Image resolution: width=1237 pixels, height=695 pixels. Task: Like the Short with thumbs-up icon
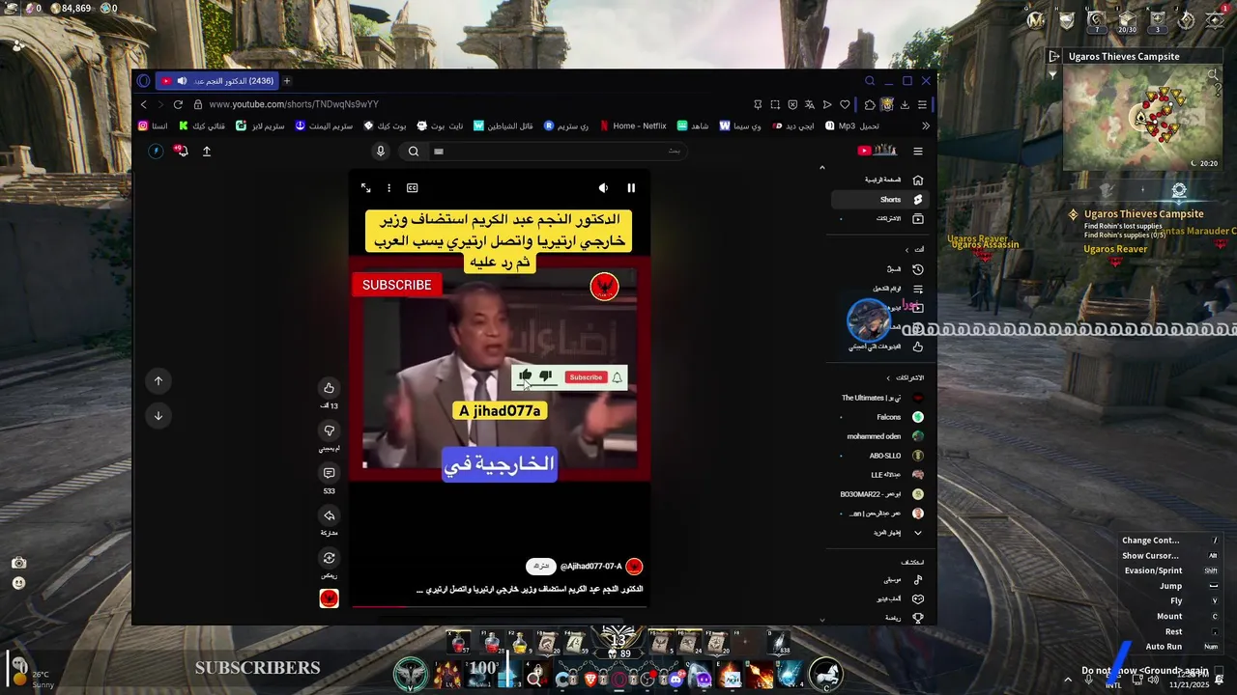[330, 388]
